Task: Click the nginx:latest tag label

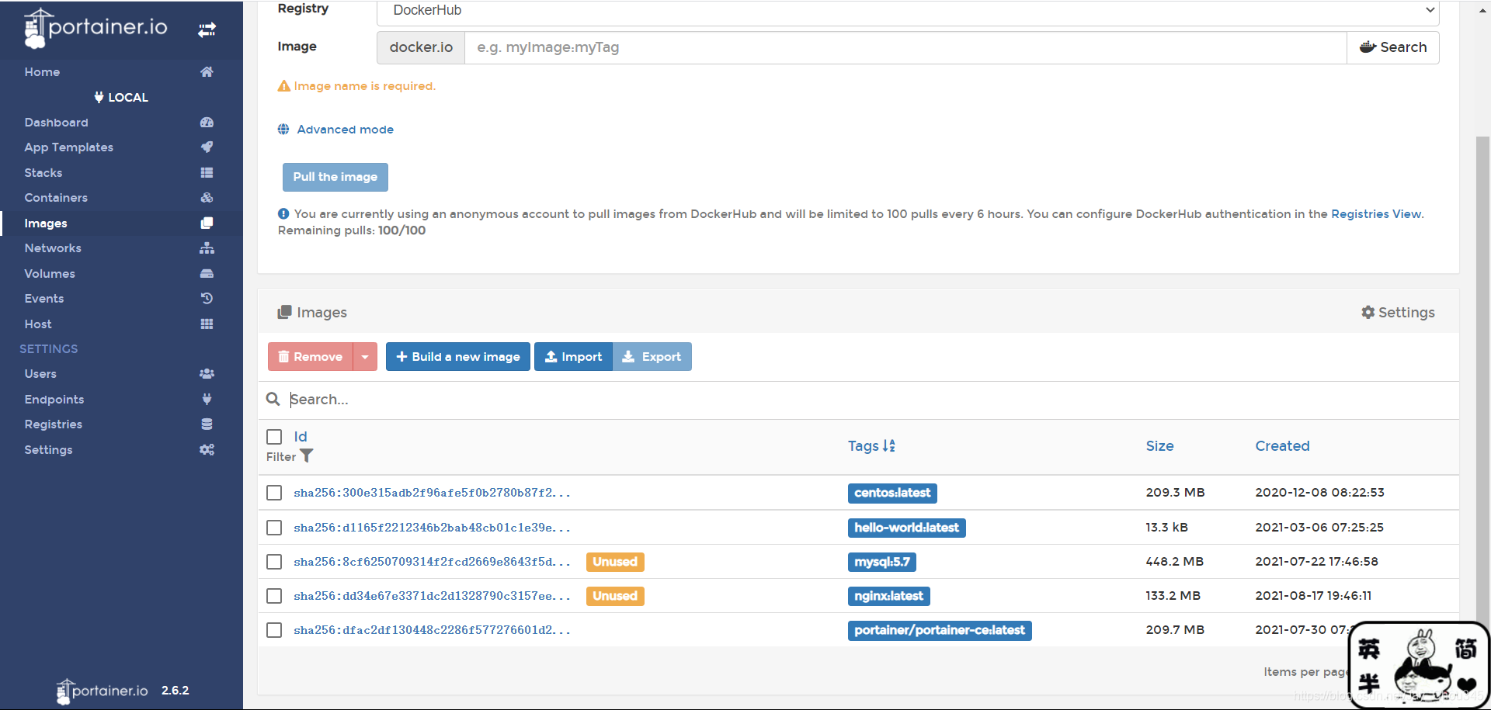Action: pyautogui.click(x=888, y=596)
